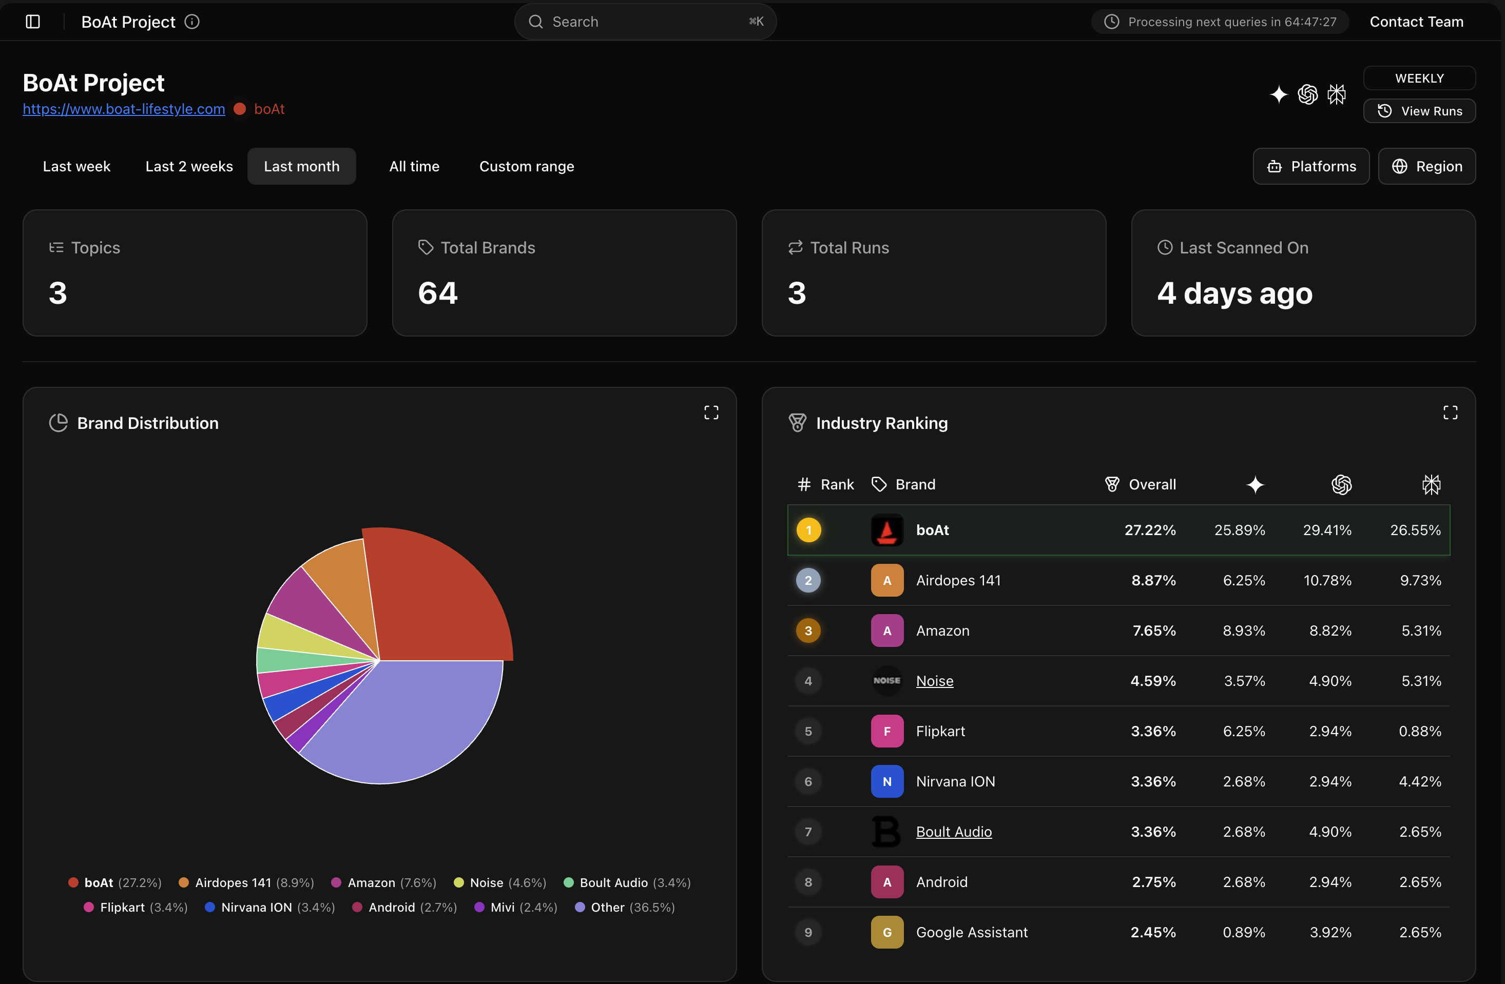This screenshot has height=984, width=1505.
Task: Open the boat-lifestyle.com link
Action: [124, 109]
